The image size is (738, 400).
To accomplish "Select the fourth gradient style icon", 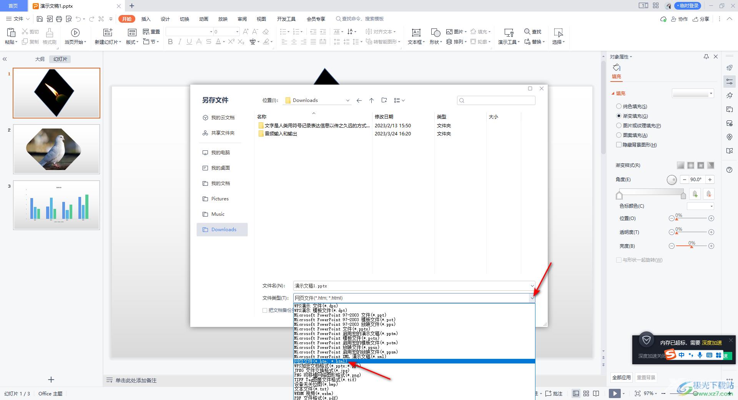I will coord(711,165).
